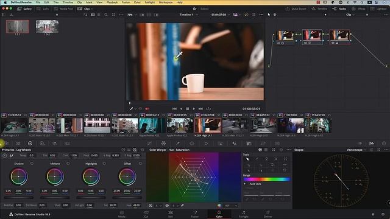This screenshot has height=219, width=390.
Task: Go to project manager home icon
Action: 373,214
